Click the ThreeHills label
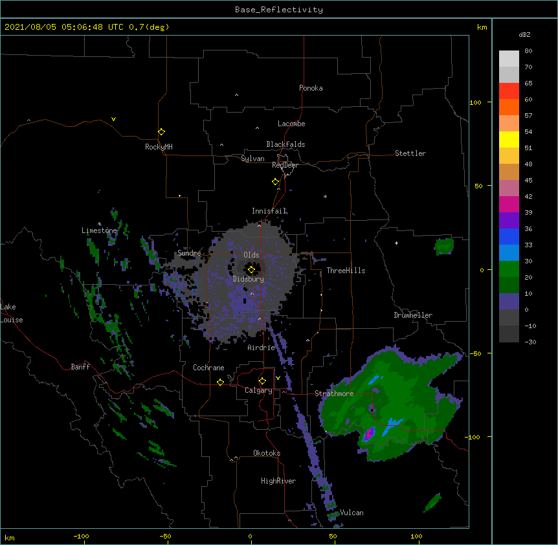 pyautogui.click(x=346, y=271)
